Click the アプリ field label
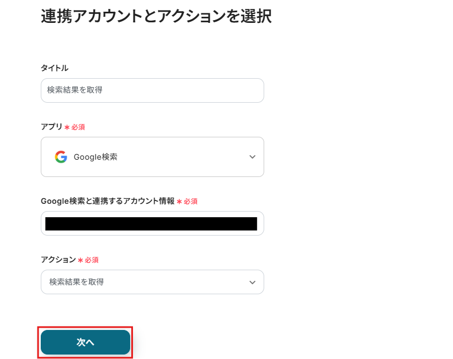The height and width of the screenshot is (359, 453). (x=51, y=127)
